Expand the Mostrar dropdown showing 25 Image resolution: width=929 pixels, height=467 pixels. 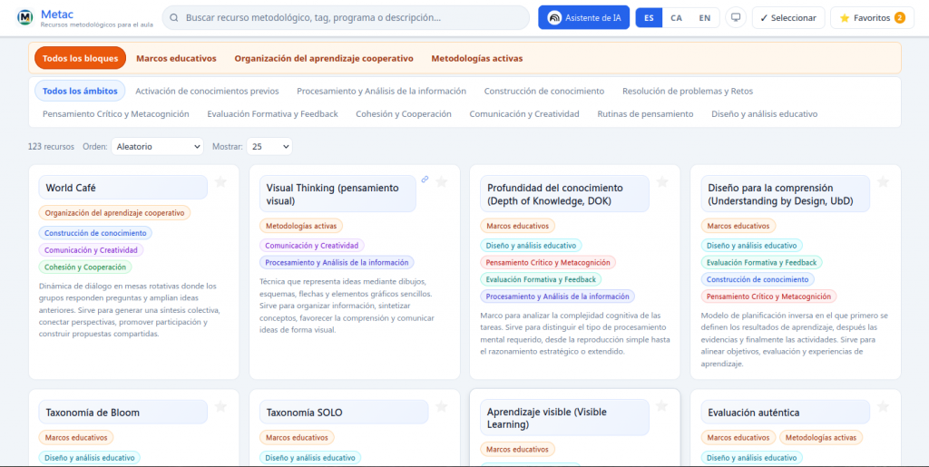click(x=269, y=146)
